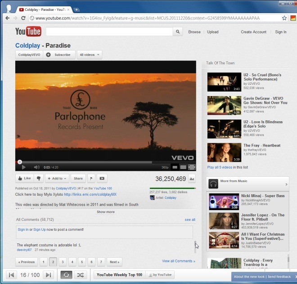Image resolution: width=297 pixels, height=284 pixels.
Task: Open commenter deeviny107's profile
Action: coord(24,250)
